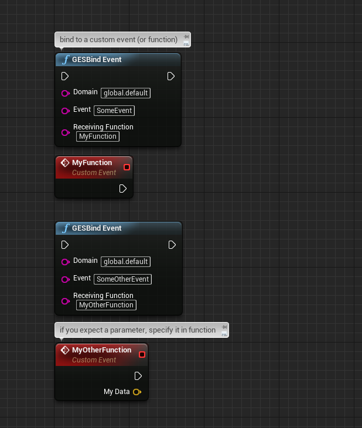Click function icon on second GESBind Event header
Image resolution: width=362 pixels, height=428 pixels.
pos(66,228)
